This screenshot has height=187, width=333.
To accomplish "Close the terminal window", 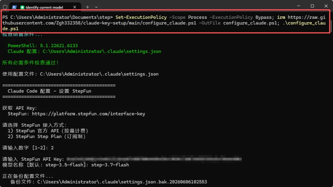I will point(326,6).
